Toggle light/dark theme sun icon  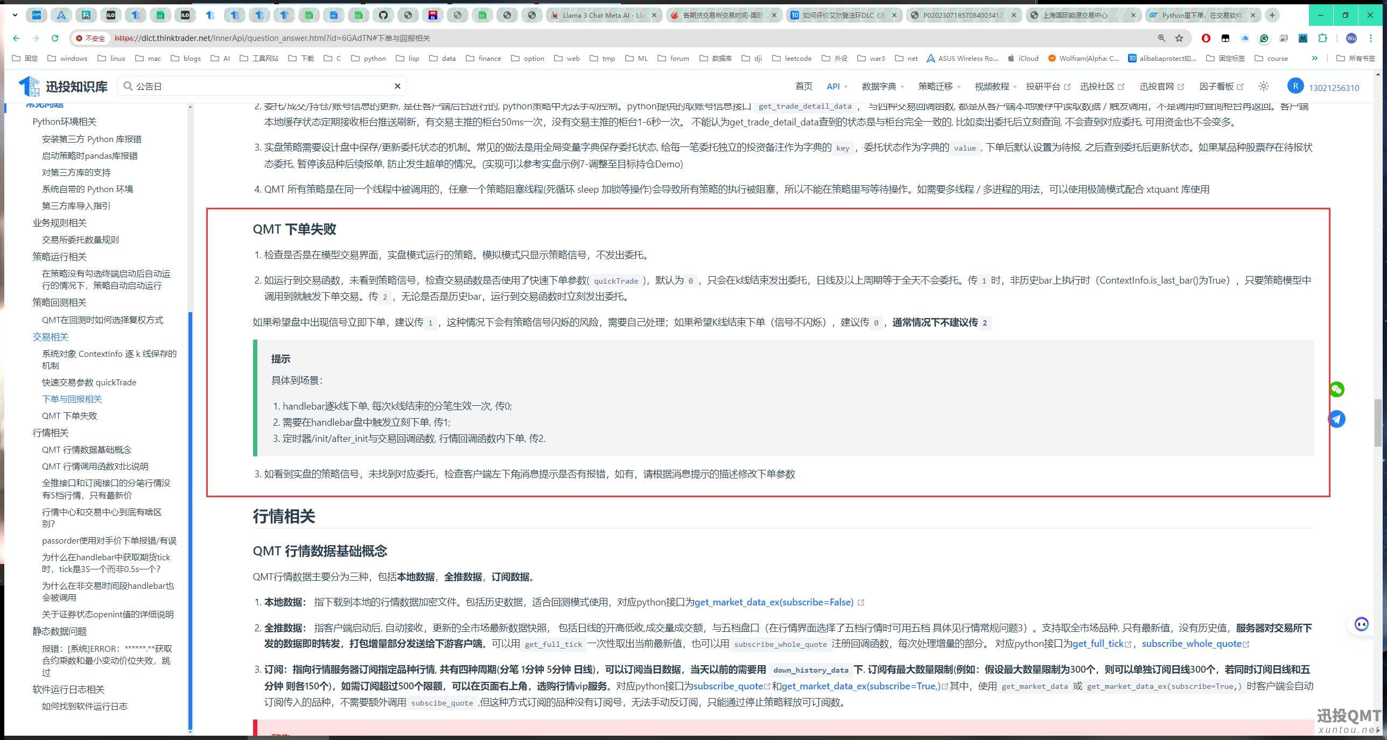tap(1264, 86)
